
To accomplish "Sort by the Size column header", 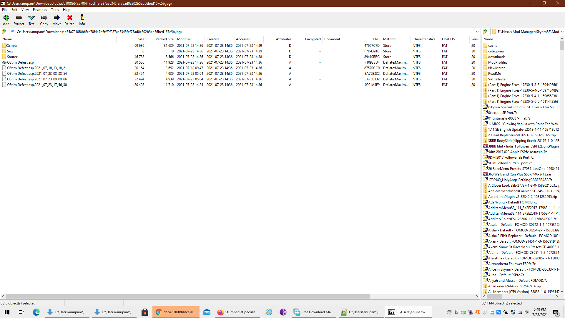I will point(131,39).
